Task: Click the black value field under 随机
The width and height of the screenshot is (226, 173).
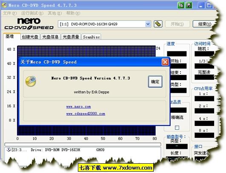Action: 204,54
